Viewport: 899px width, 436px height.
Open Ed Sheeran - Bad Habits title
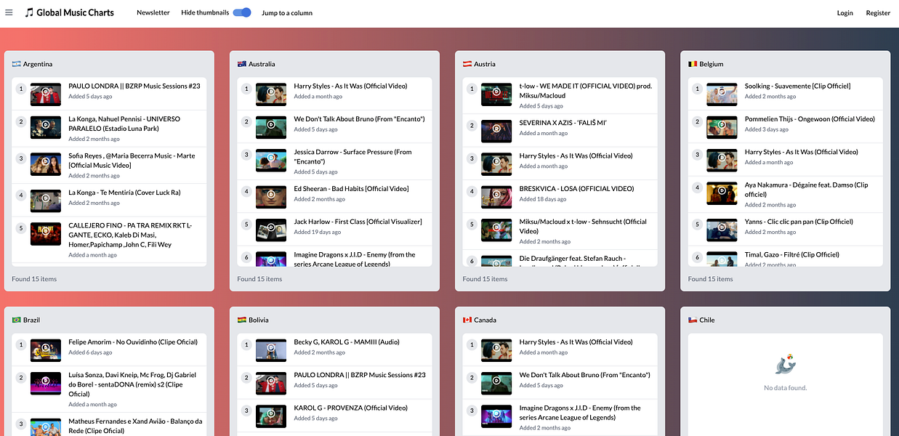pos(352,189)
